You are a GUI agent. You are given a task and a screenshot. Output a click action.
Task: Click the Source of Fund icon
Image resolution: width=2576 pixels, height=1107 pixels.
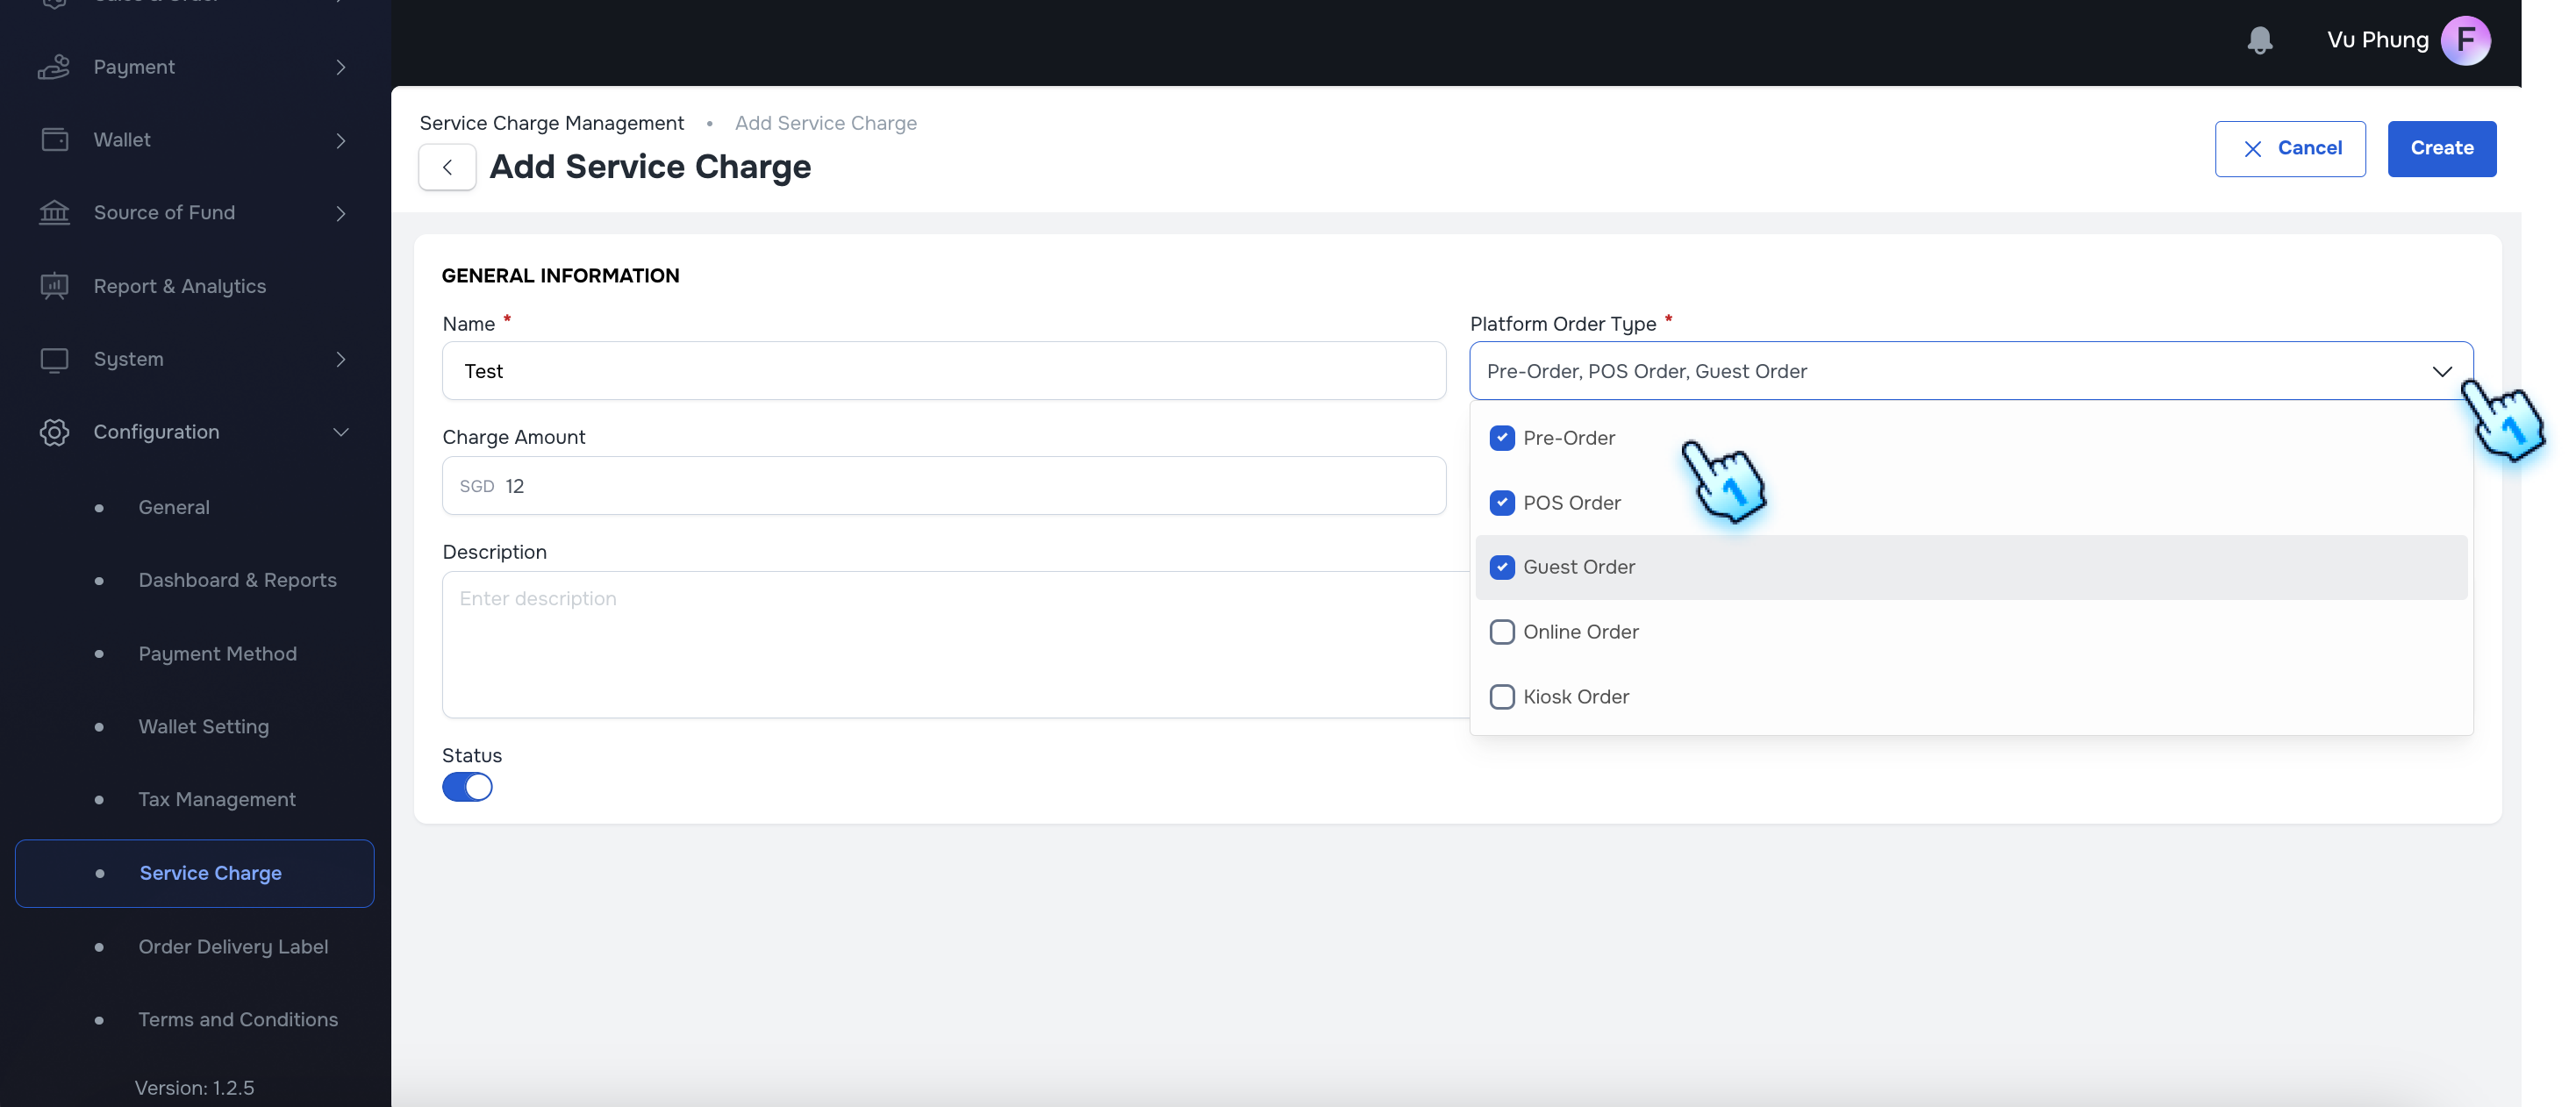pyautogui.click(x=55, y=212)
